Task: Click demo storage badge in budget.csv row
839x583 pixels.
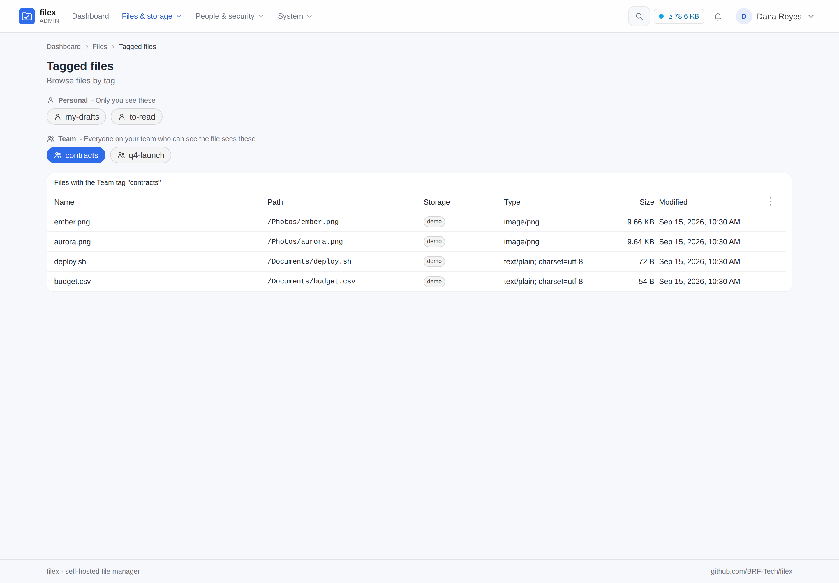Action: coord(434,282)
